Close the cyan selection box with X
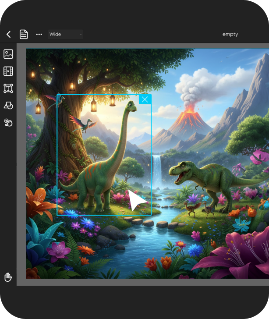Viewport: 269px width, 319px height. 145,99
